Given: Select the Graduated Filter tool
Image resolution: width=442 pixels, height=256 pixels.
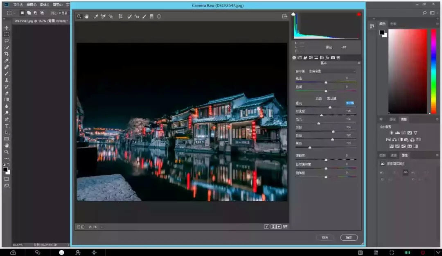Looking at the screenshot, I should coord(151,16).
